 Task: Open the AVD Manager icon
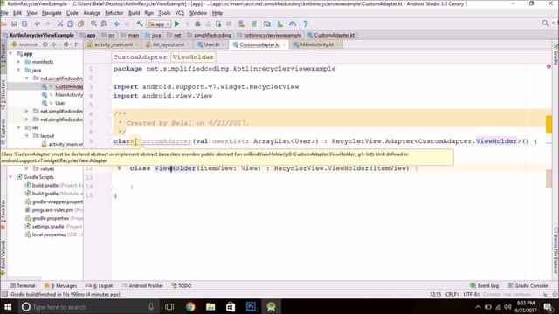(x=242, y=24)
